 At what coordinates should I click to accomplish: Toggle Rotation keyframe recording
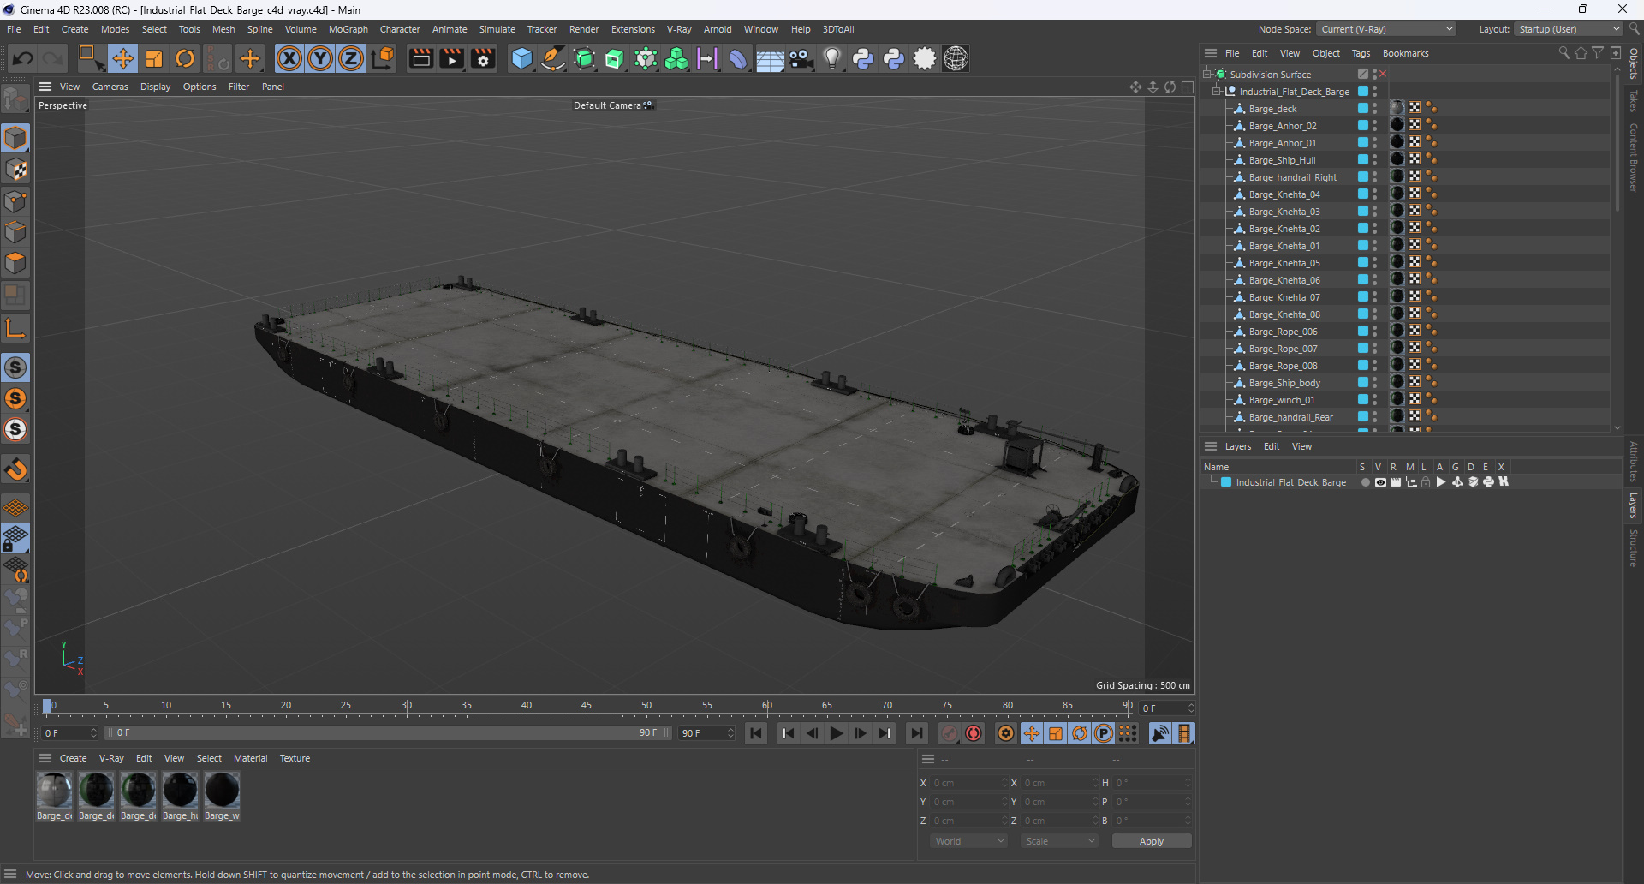[x=1080, y=733]
